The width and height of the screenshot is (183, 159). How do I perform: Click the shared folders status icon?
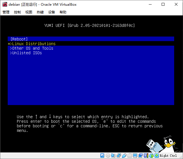coord(129,156)
